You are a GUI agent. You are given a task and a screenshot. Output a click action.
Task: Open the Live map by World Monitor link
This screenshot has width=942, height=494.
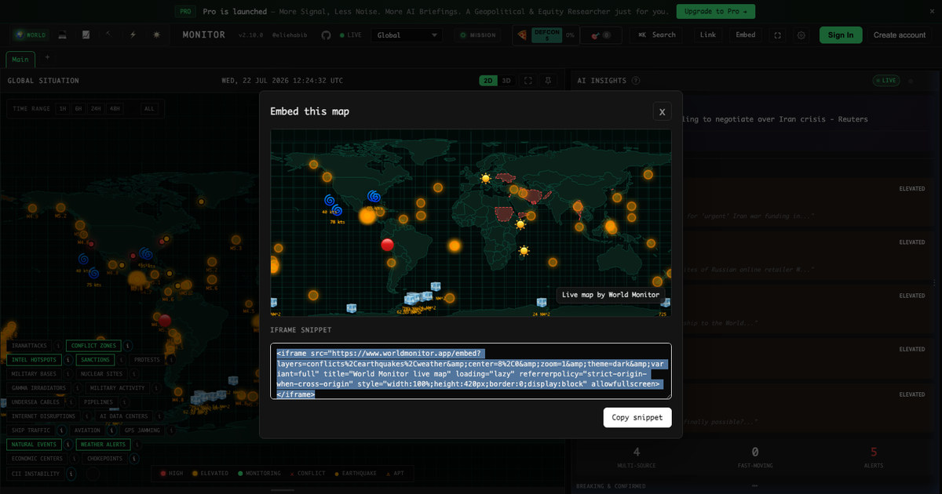pyautogui.click(x=611, y=295)
